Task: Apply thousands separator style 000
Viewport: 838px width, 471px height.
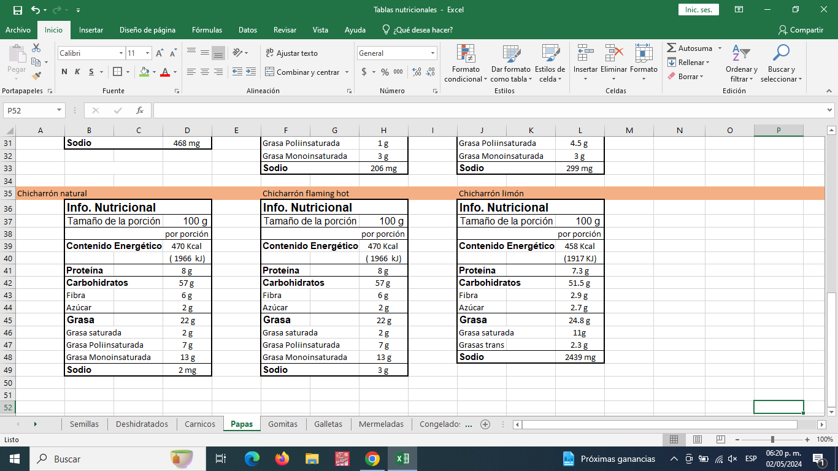Action: click(x=398, y=72)
